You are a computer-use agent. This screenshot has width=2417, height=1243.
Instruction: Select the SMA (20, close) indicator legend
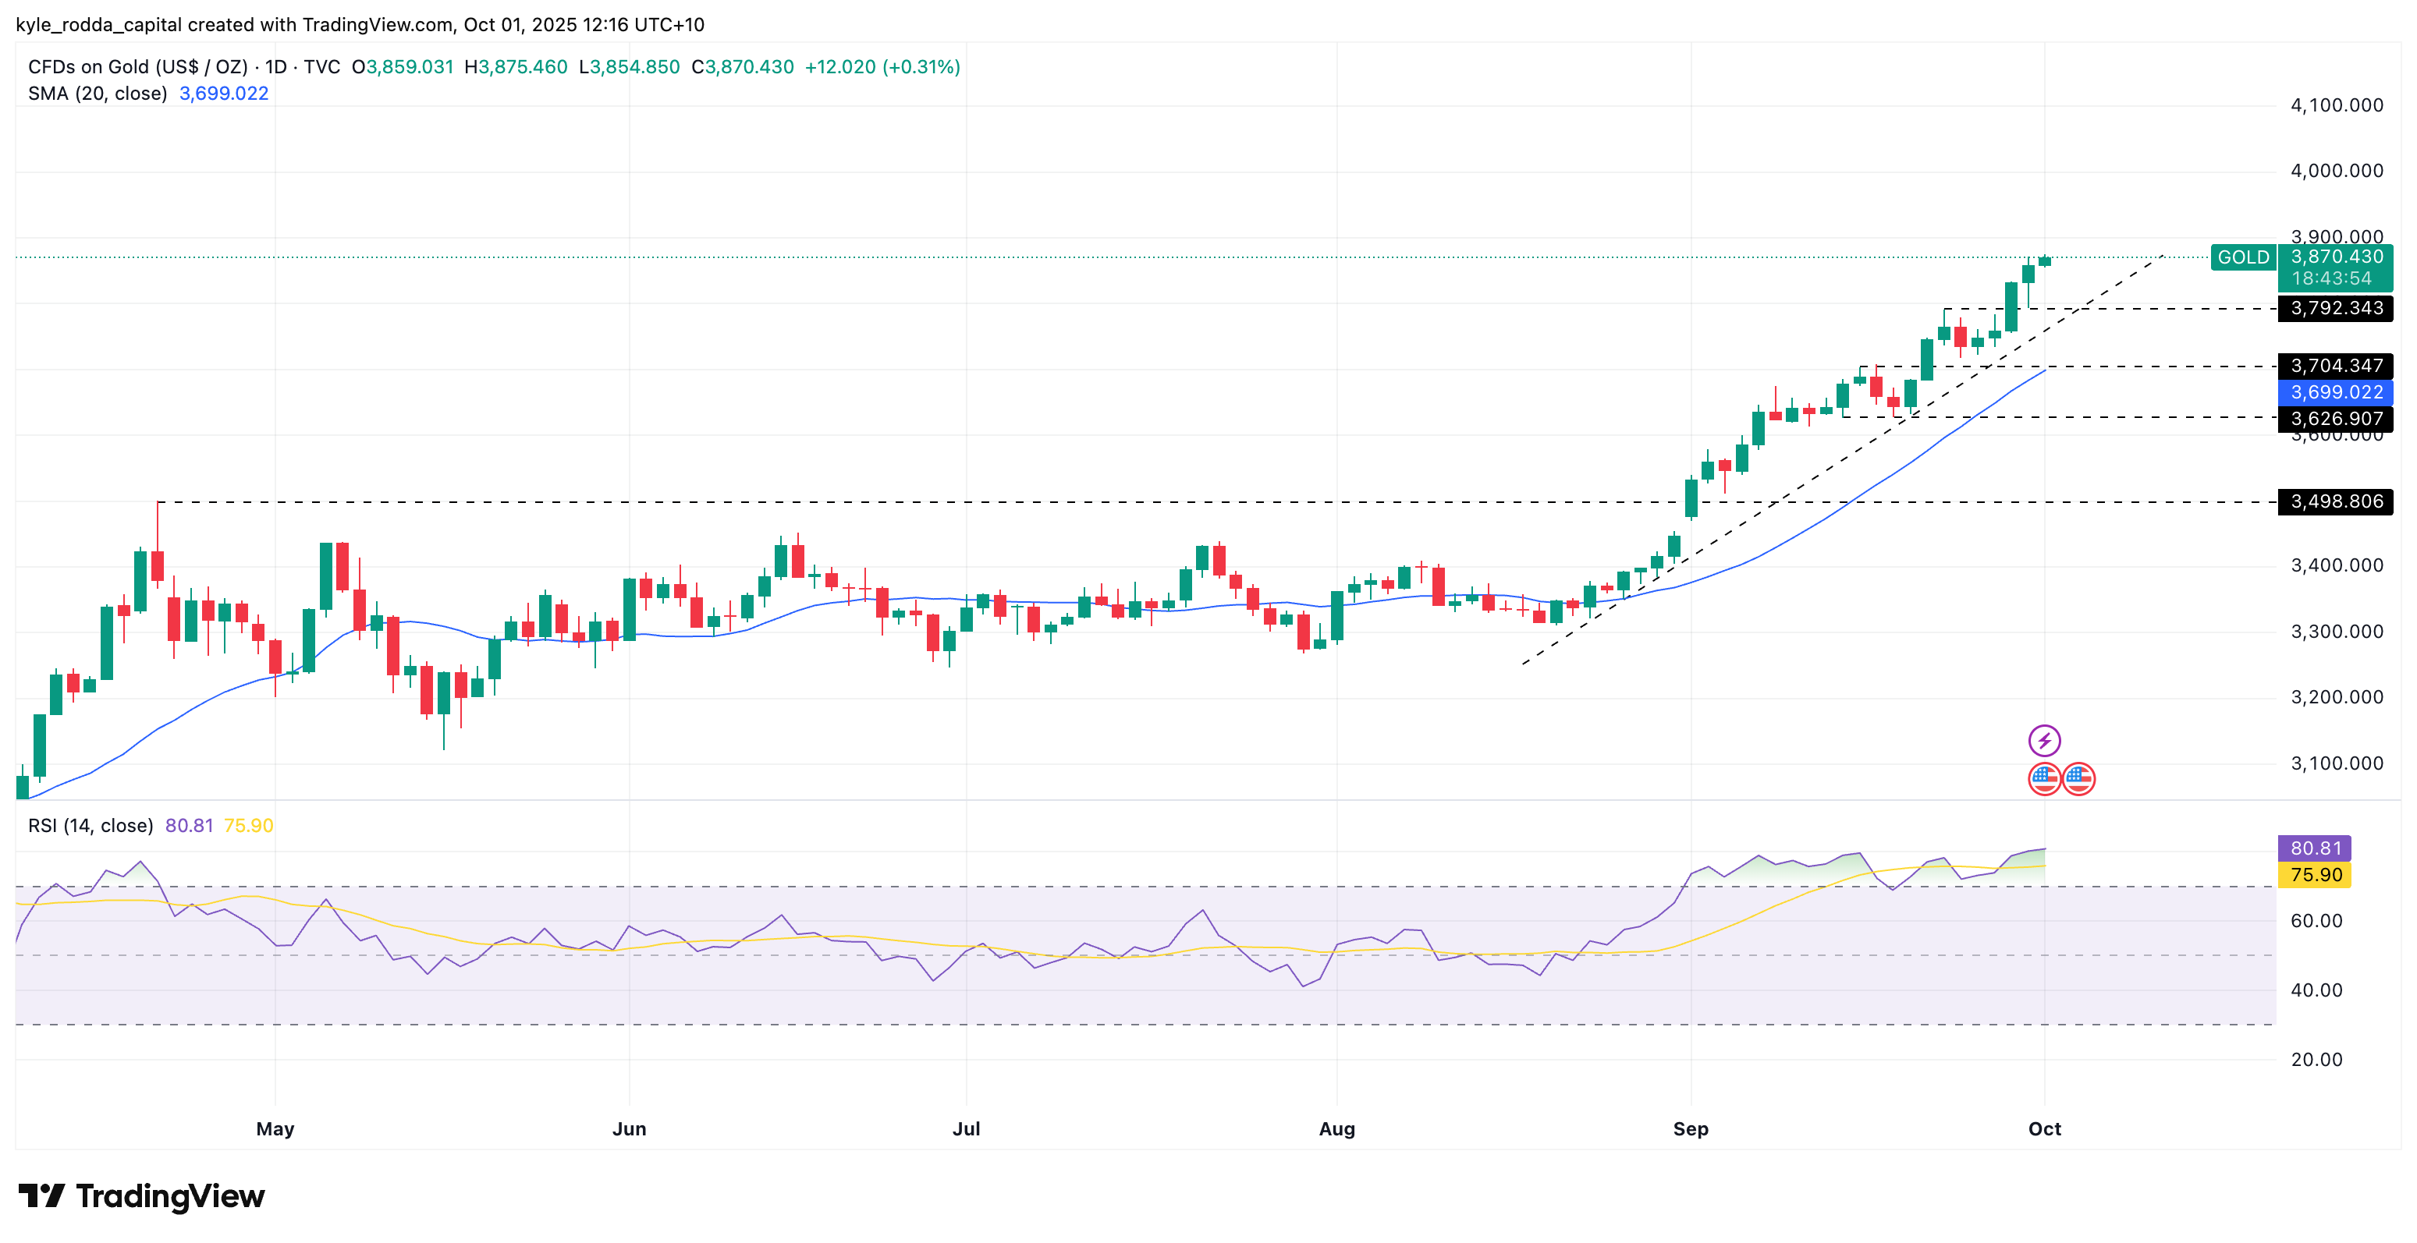98,94
